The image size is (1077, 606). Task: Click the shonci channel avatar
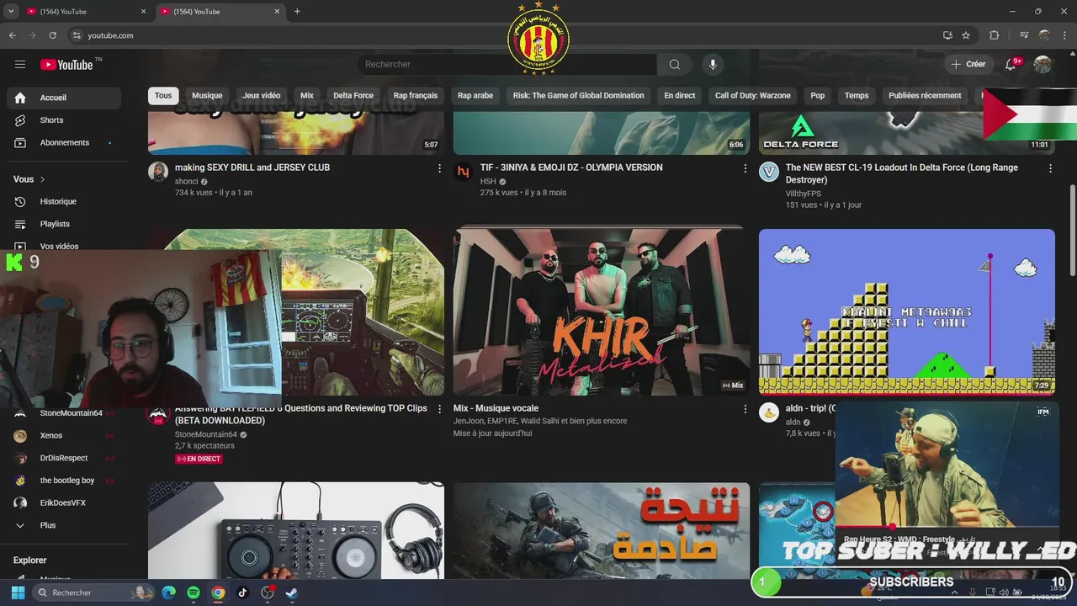[x=158, y=172]
